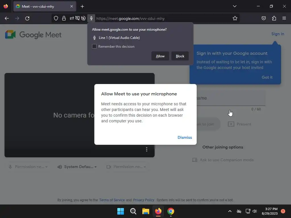291x218 pixels.
Task: Open the notification badge in taskbar
Action: pyautogui.click(x=283, y=211)
